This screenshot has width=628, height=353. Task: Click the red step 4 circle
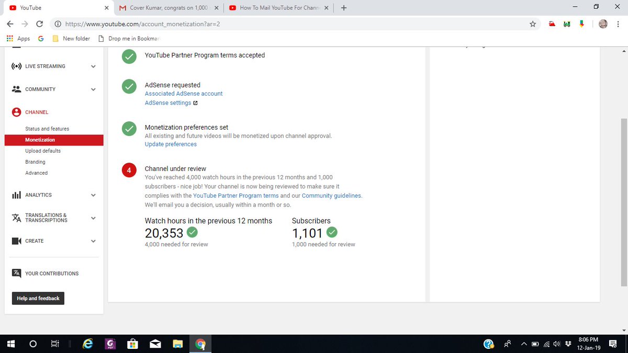click(129, 170)
